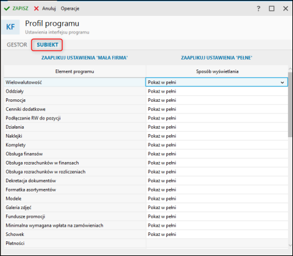Close the Profil programu window

click(286, 9)
